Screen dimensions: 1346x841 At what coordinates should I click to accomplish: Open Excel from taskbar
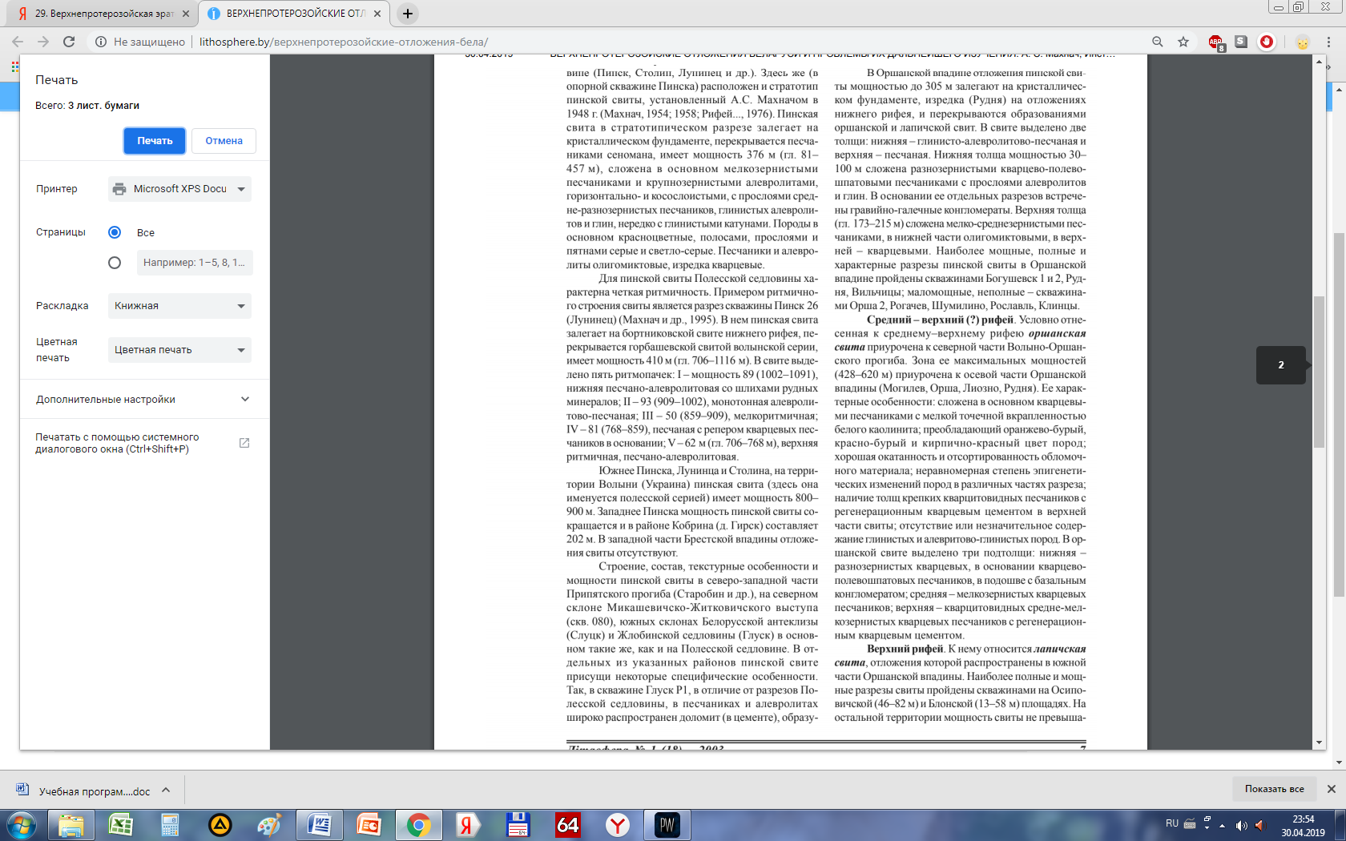(121, 824)
